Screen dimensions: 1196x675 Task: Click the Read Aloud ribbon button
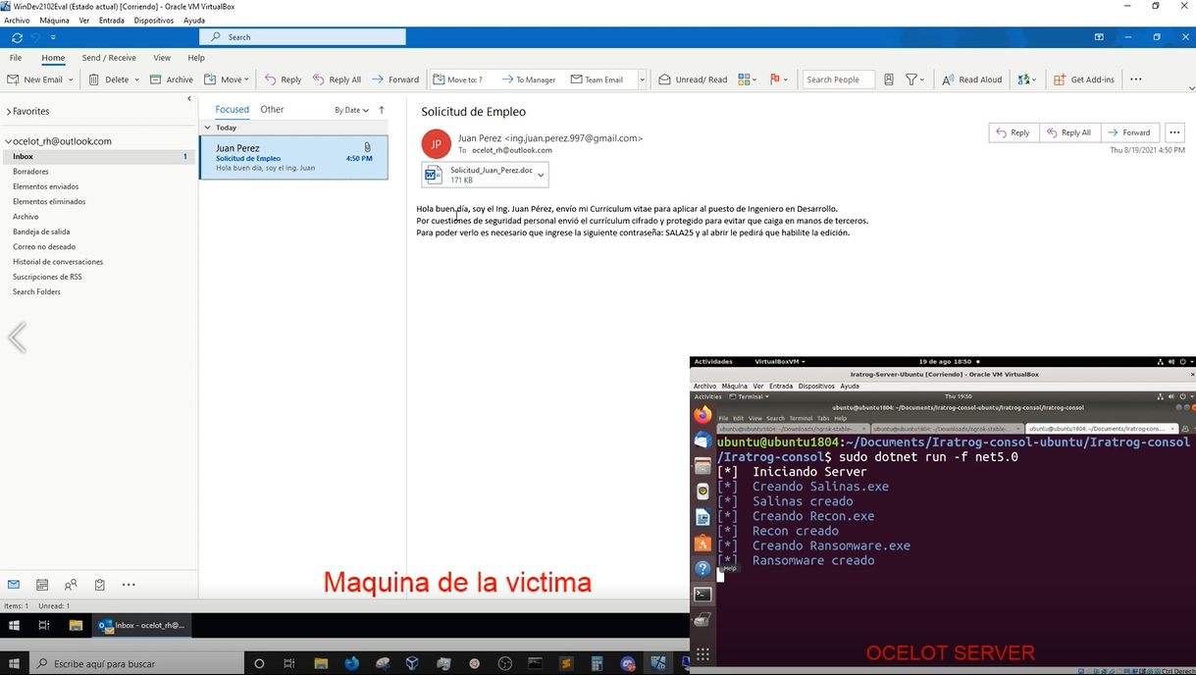[972, 79]
